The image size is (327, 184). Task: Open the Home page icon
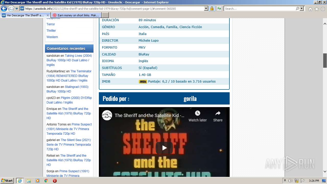(310, 9)
